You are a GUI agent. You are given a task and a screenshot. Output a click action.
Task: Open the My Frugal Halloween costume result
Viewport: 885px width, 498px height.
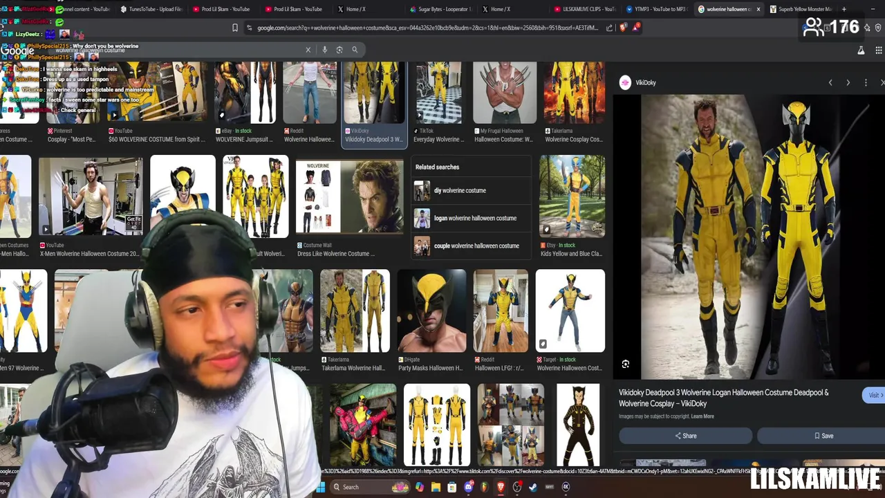coord(505,102)
